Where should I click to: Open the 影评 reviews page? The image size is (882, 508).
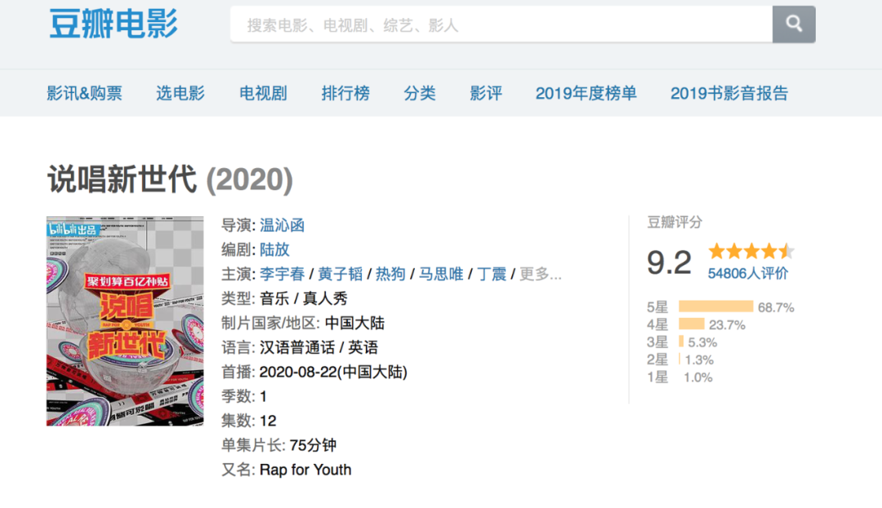tap(486, 93)
